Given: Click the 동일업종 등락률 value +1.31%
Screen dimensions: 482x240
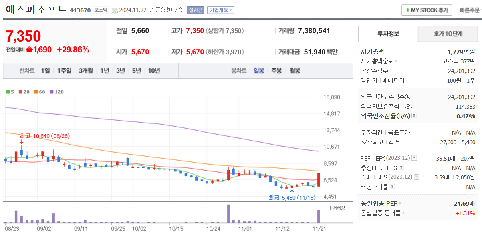Looking at the screenshot, I should point(466,213).
